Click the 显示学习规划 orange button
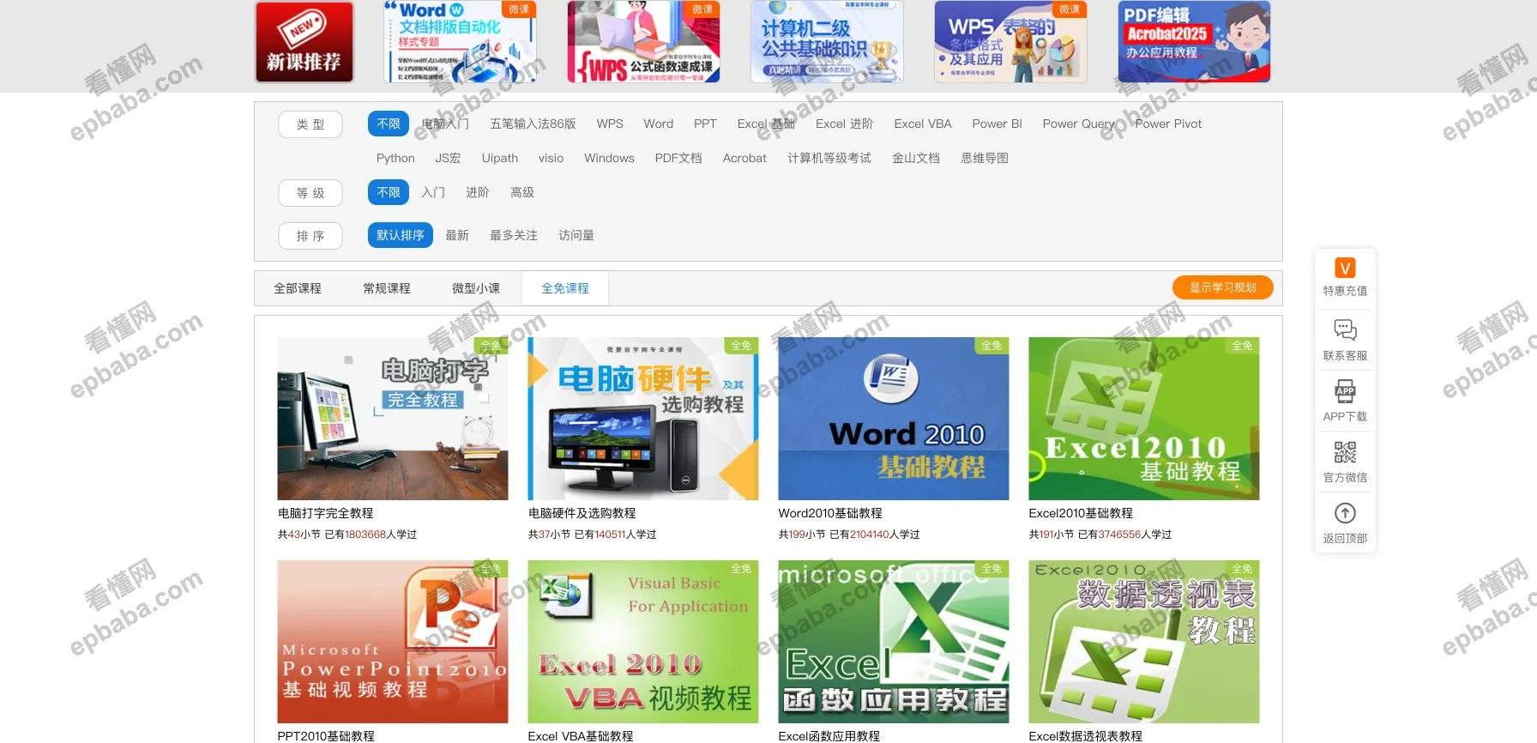The image size is (1537, 743). (x=1223, y=287)
